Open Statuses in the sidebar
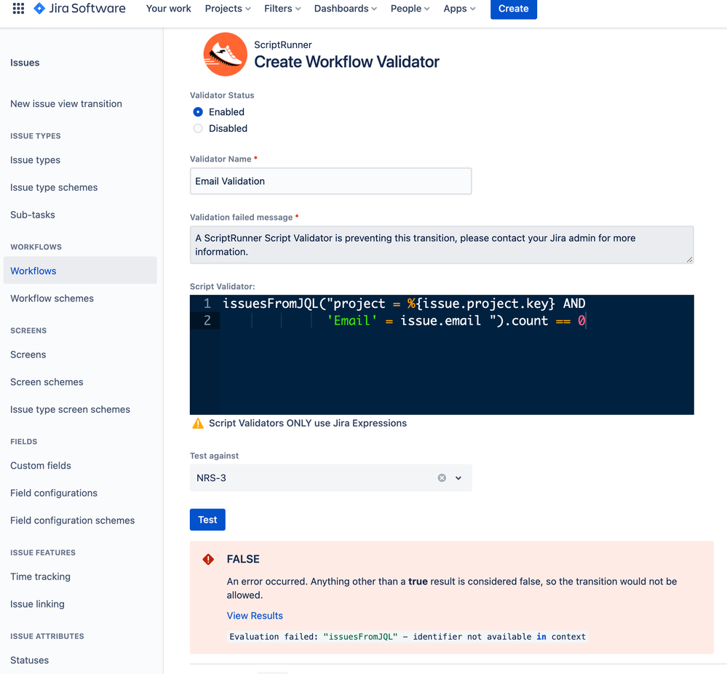The height and width of the screenshot is (674, 727). 30,660
